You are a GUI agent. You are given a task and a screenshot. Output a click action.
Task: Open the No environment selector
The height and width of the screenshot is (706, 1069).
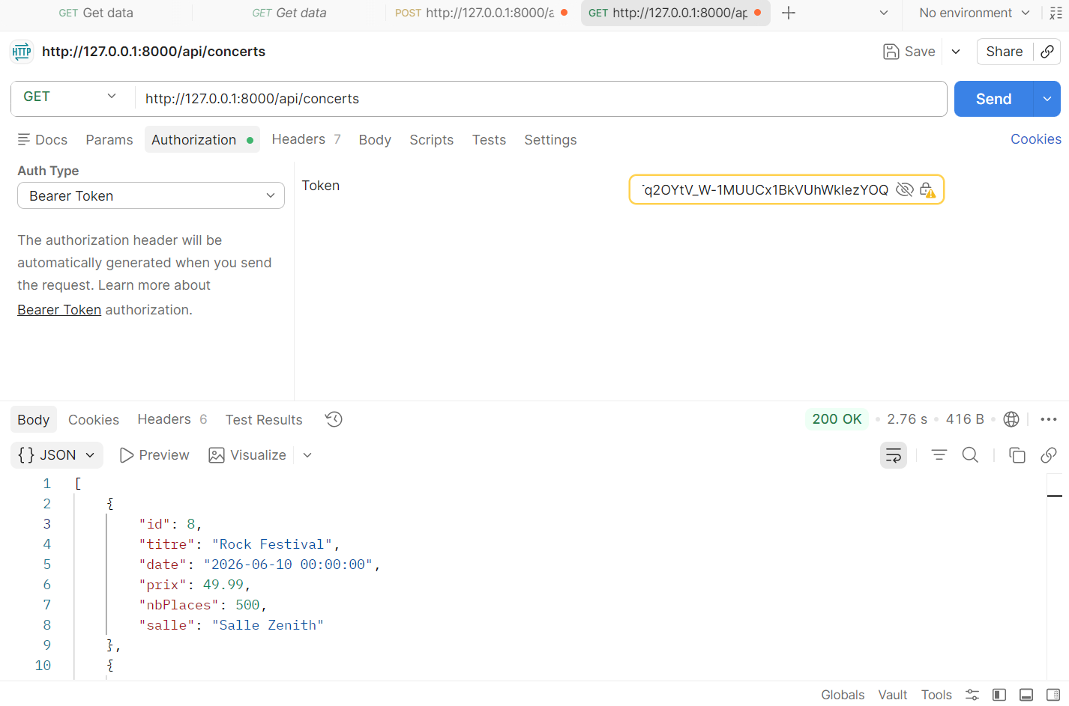tap(974, 13)
